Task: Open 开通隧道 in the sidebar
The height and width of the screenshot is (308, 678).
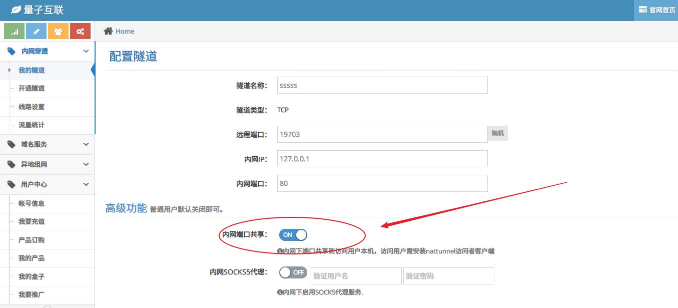Action: coord(32,88)
